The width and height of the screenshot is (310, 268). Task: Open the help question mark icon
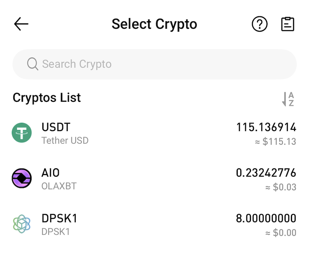pos(259,24)
